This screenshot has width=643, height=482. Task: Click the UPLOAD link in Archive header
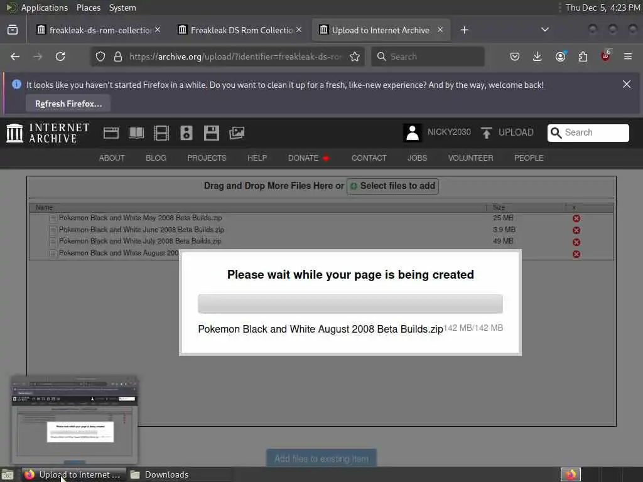coord(507,132)
